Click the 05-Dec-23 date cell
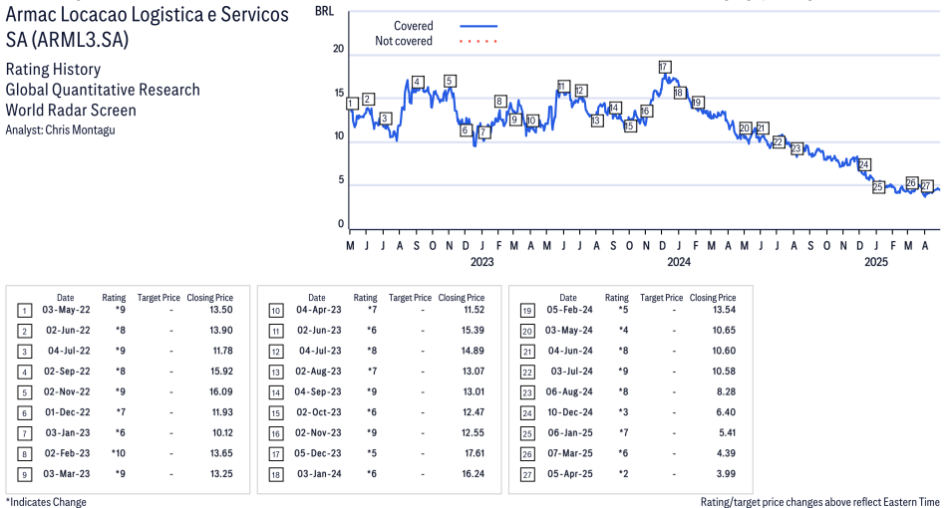951x508 pixels. (x=318, y=453)
